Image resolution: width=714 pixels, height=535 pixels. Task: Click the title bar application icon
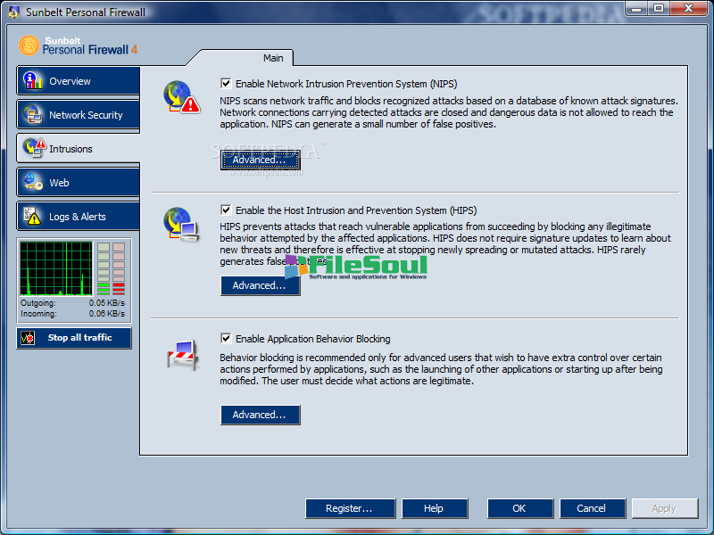13,12
